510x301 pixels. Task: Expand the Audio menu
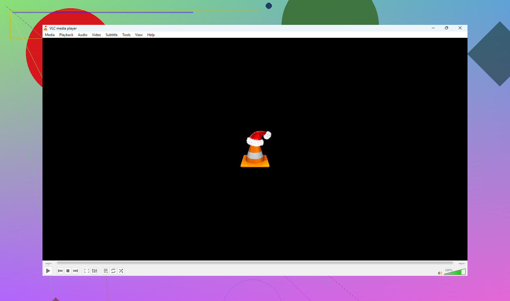83,35
